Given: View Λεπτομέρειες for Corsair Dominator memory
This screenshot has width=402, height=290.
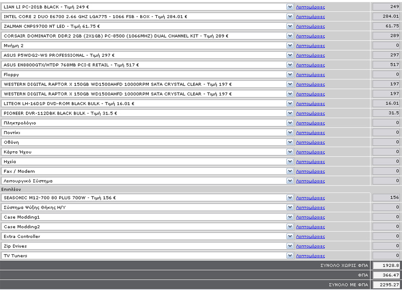Looking at the screenshot, I should (x=310, y=36).
